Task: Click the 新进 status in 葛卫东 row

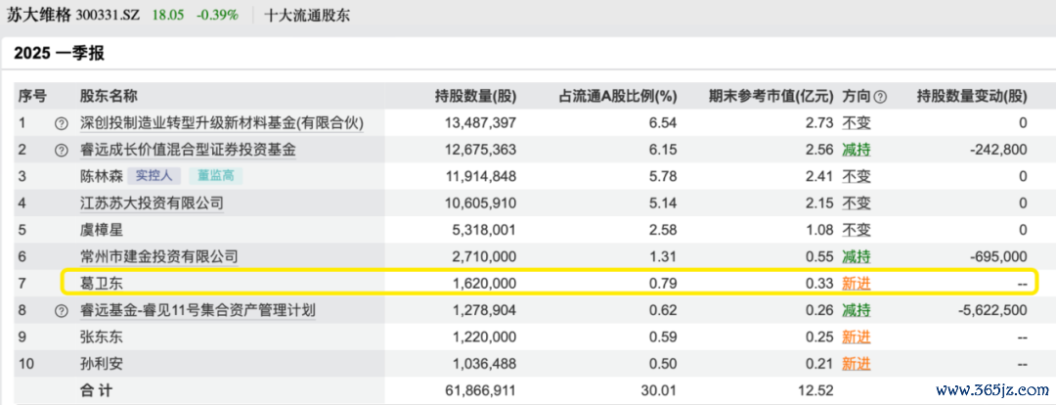Action: coord(857,283)
